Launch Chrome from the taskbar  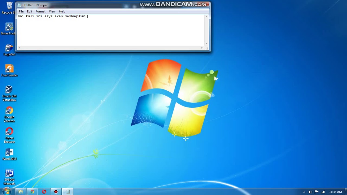32,192
